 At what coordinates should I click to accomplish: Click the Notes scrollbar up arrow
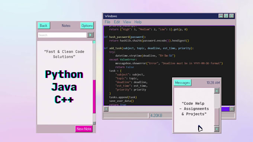tap(94, 42)
